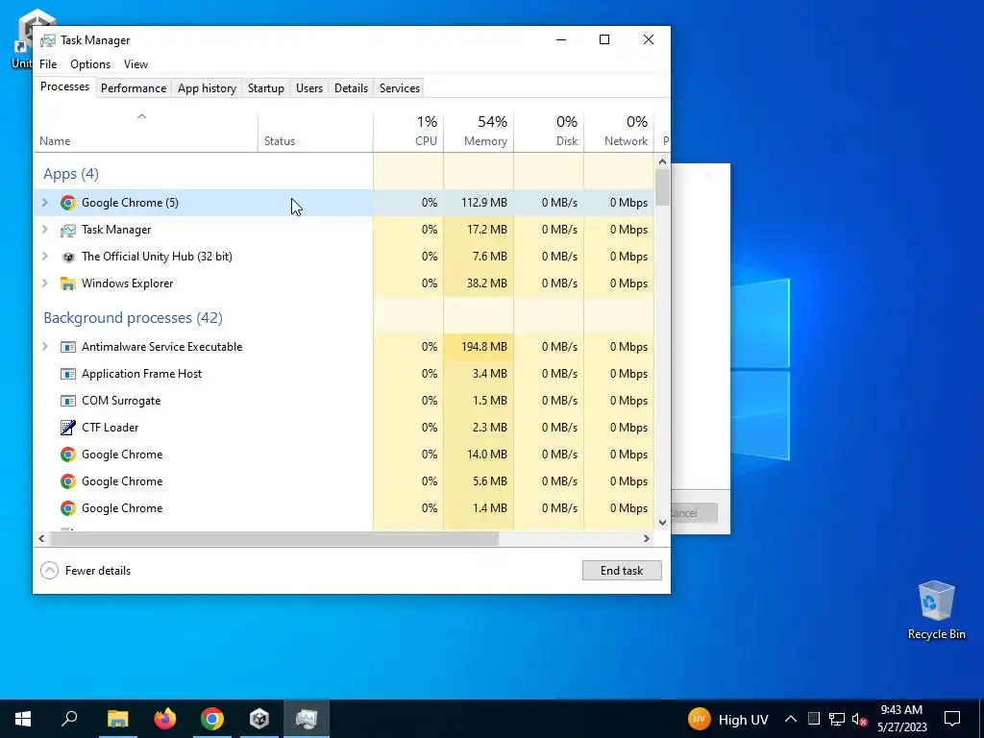The width and height of the screenshot is (984, 738).
Task: Sort by the Name column header
Action: click(146, 132)
